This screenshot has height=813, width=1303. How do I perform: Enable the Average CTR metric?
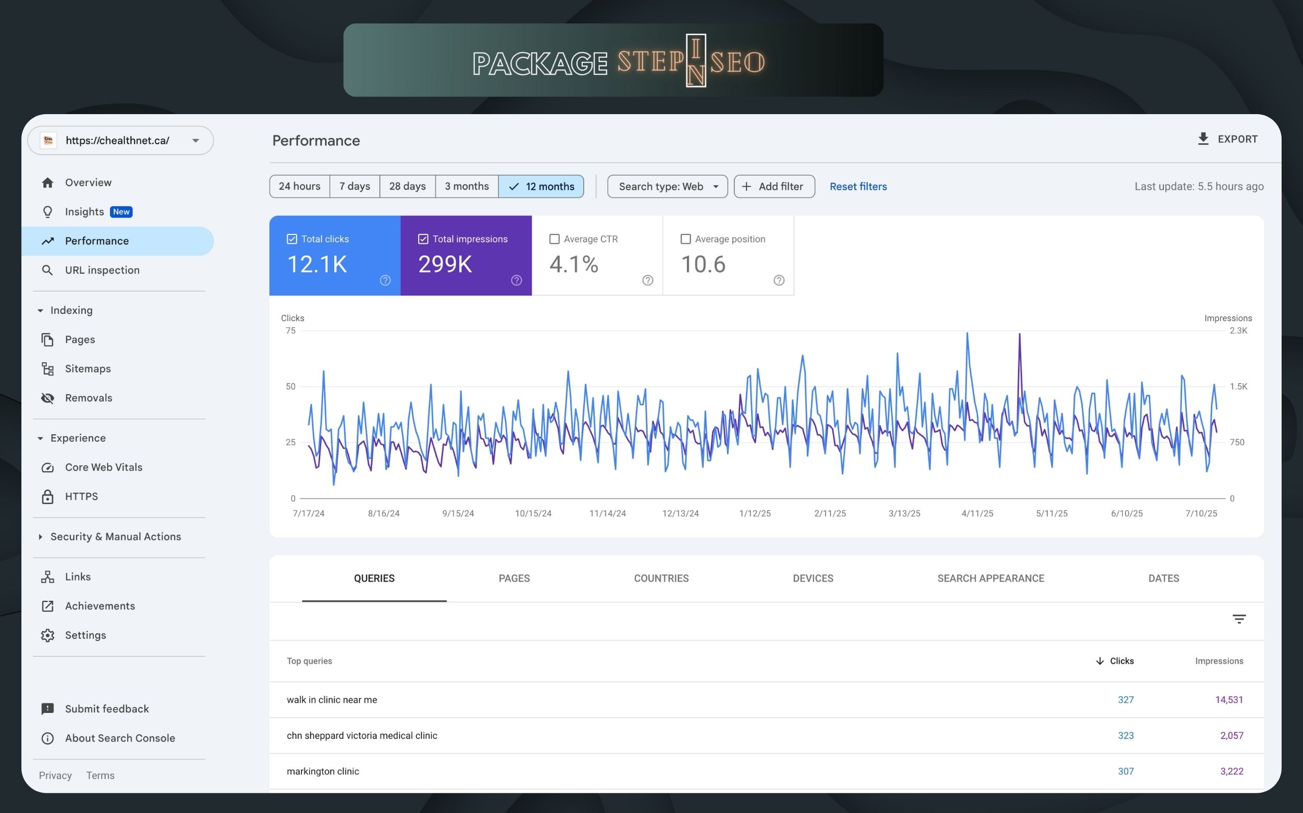pos(555,239)
